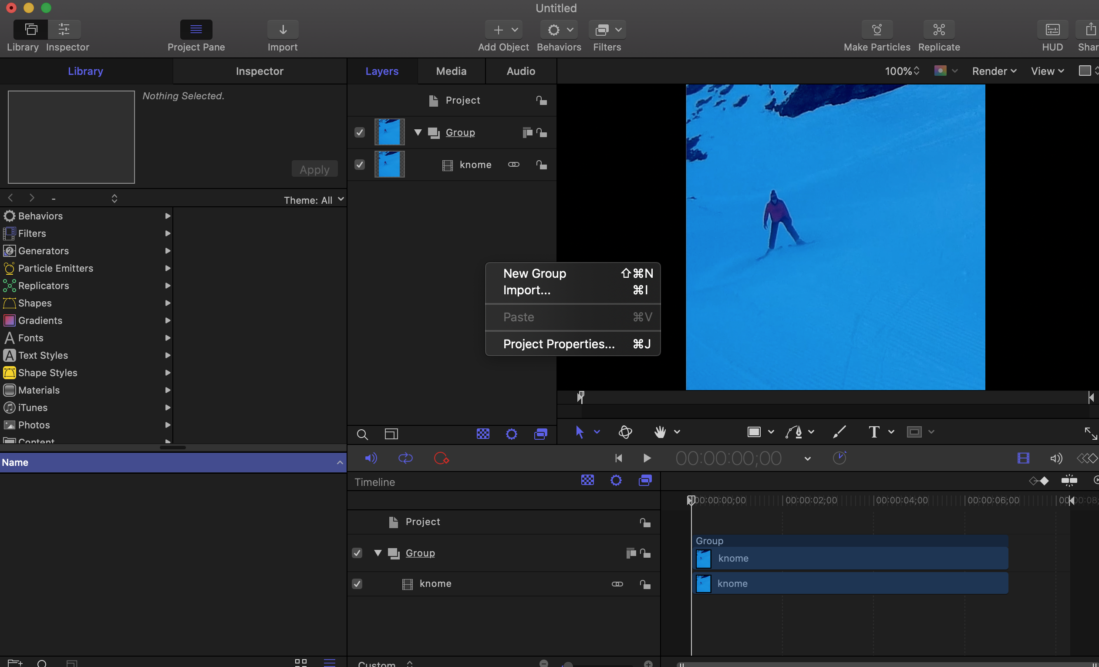Select the 3D Transform tool
Image resolution: width=1099 pixels, height=667 pixels.
[x=625, y=431]
